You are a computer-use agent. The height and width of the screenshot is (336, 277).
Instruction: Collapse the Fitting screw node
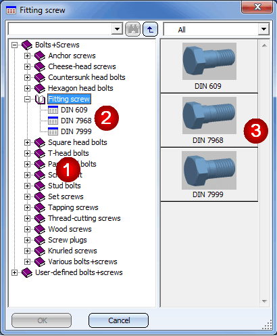[x=27, y=99]
